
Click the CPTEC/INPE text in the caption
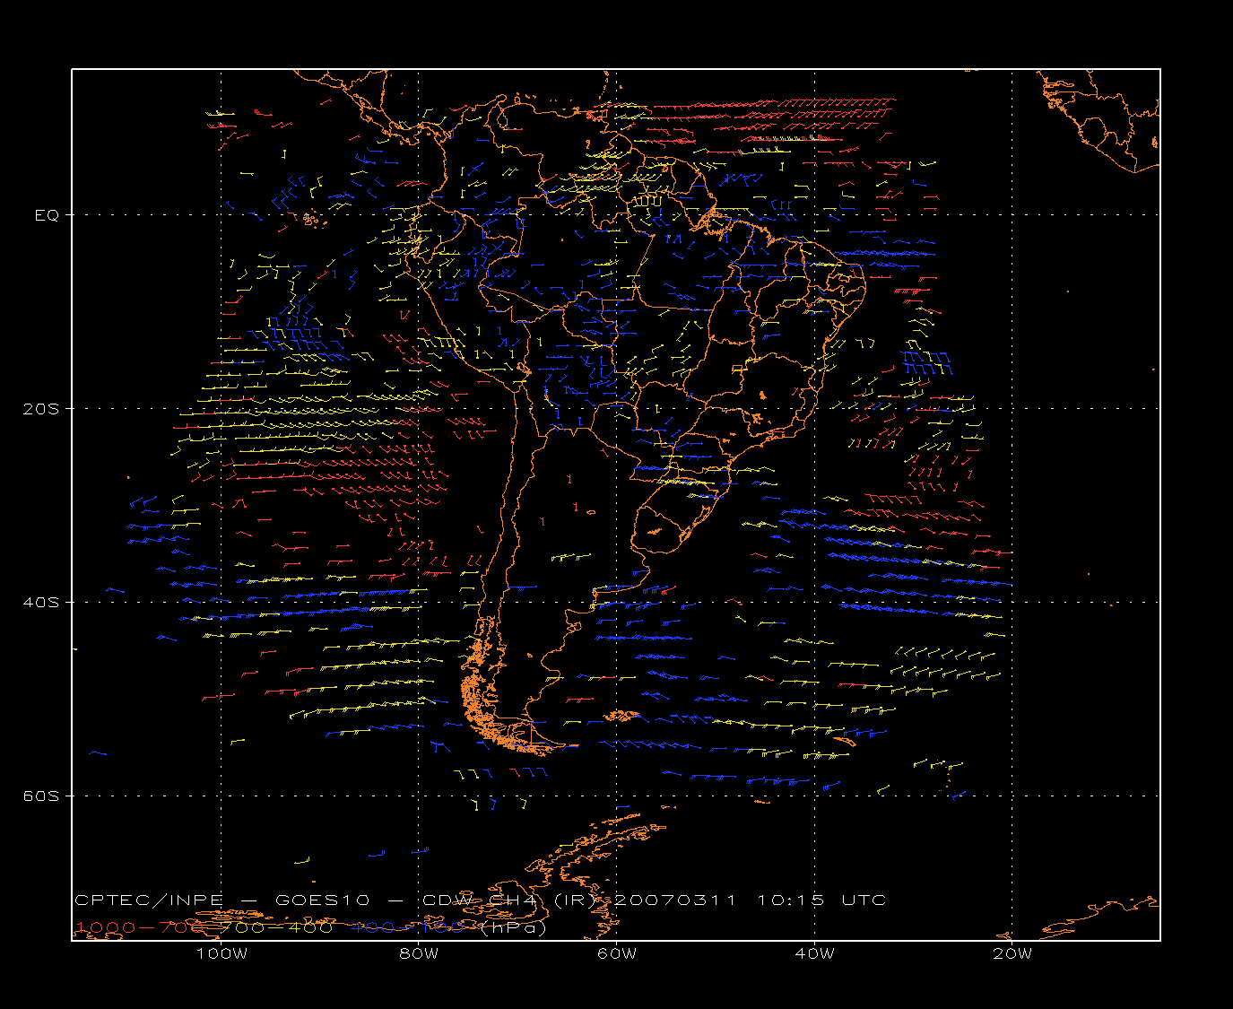[149, 900]
